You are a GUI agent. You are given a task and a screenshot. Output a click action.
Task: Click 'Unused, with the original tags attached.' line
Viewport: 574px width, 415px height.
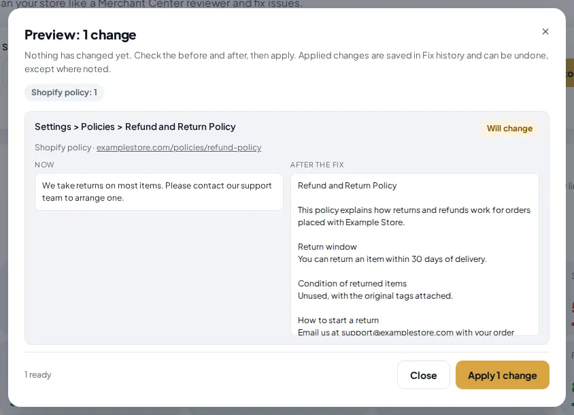[x=375, y=295]
